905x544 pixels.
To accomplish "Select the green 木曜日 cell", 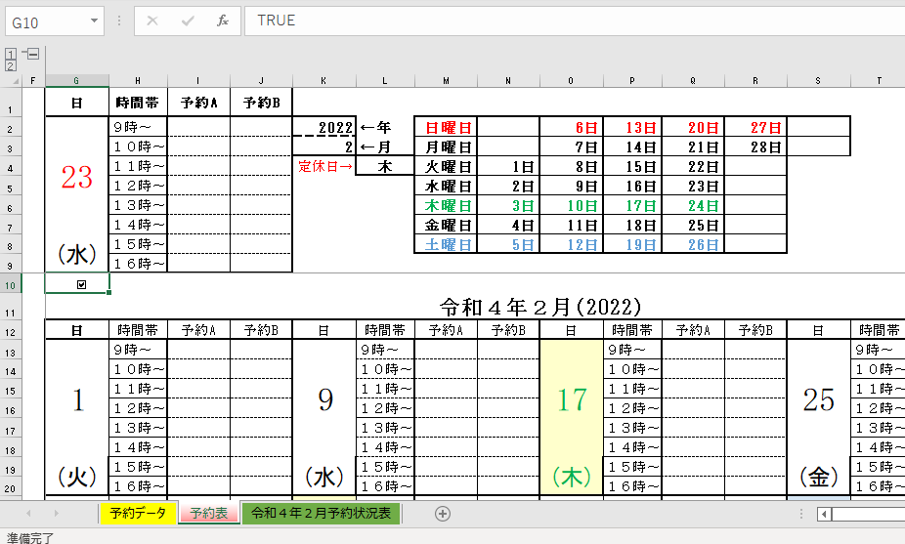I will pos(447,205).
